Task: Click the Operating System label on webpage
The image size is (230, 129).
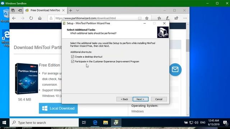Action: [145, 106]
